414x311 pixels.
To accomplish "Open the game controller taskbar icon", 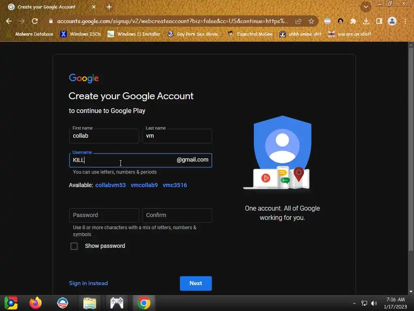I will point(117,303).
